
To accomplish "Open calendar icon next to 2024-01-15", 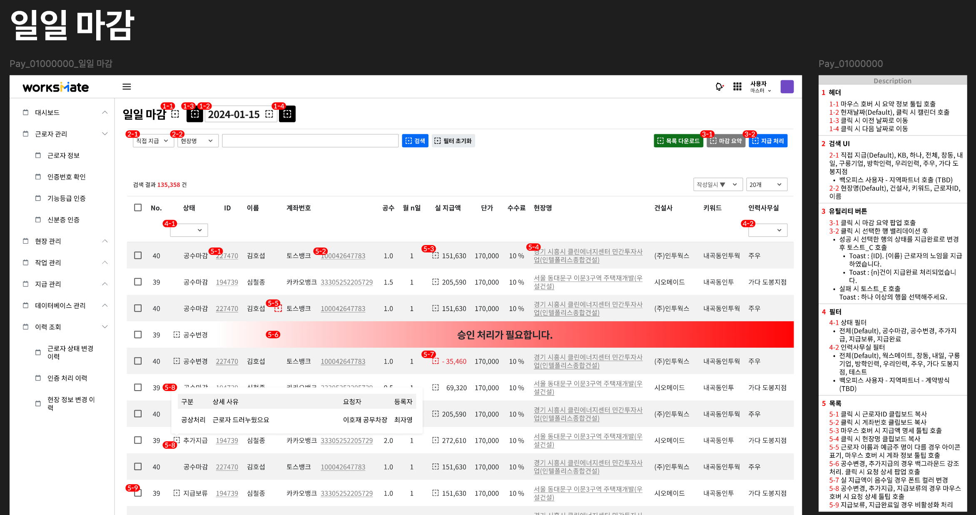I will [x=269, y=114].
